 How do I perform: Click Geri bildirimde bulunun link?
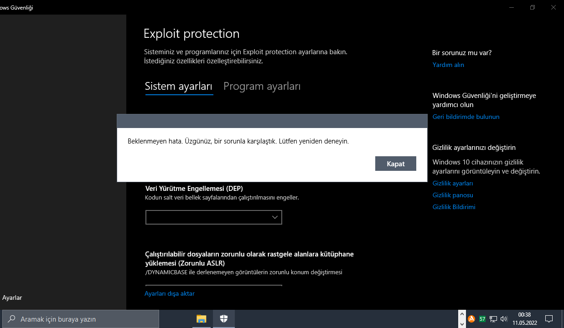click(466, 117)
